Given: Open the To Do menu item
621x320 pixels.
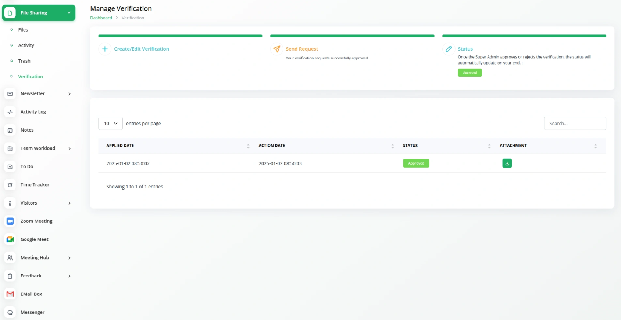Looking at the screenshot, I should (x=27, y=166).
